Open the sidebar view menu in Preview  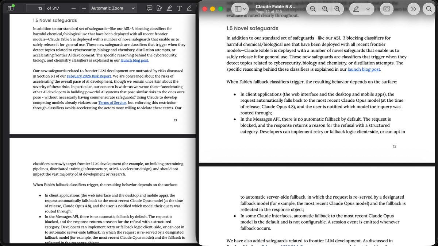240,9
